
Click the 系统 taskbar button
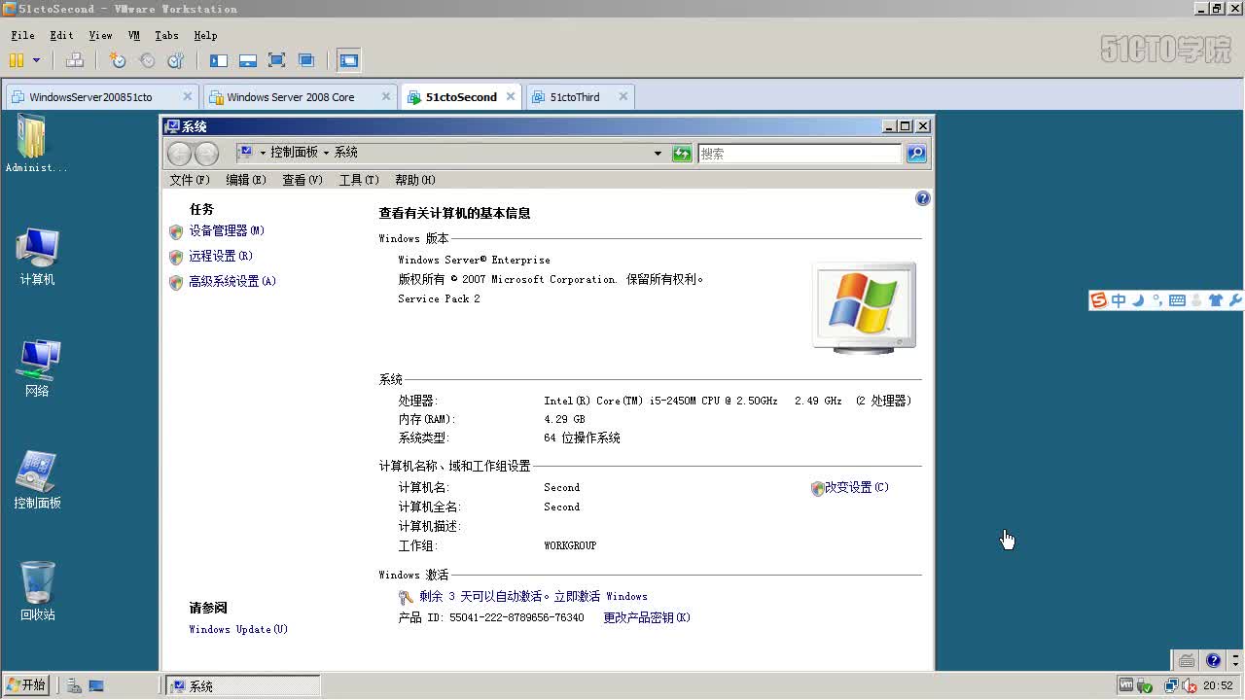(242, 686)
